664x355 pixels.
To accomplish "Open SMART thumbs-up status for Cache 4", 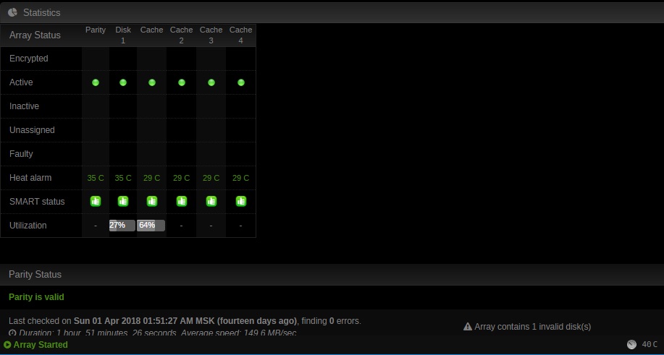I will point(240,202).
